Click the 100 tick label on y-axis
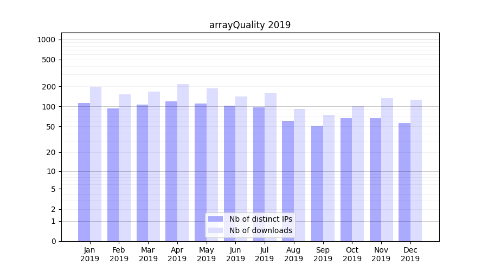488x271 pixels. tap(48, 107)
